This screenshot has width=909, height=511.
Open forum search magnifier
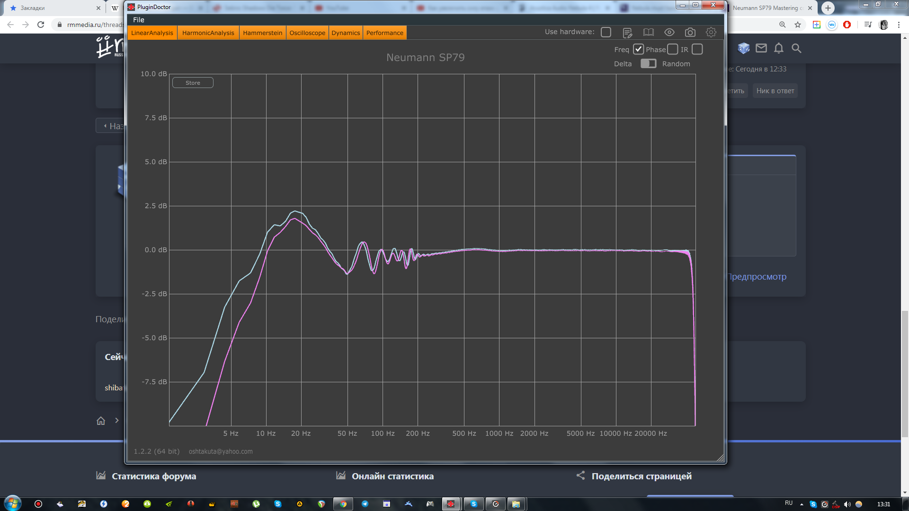click(796, 48)
